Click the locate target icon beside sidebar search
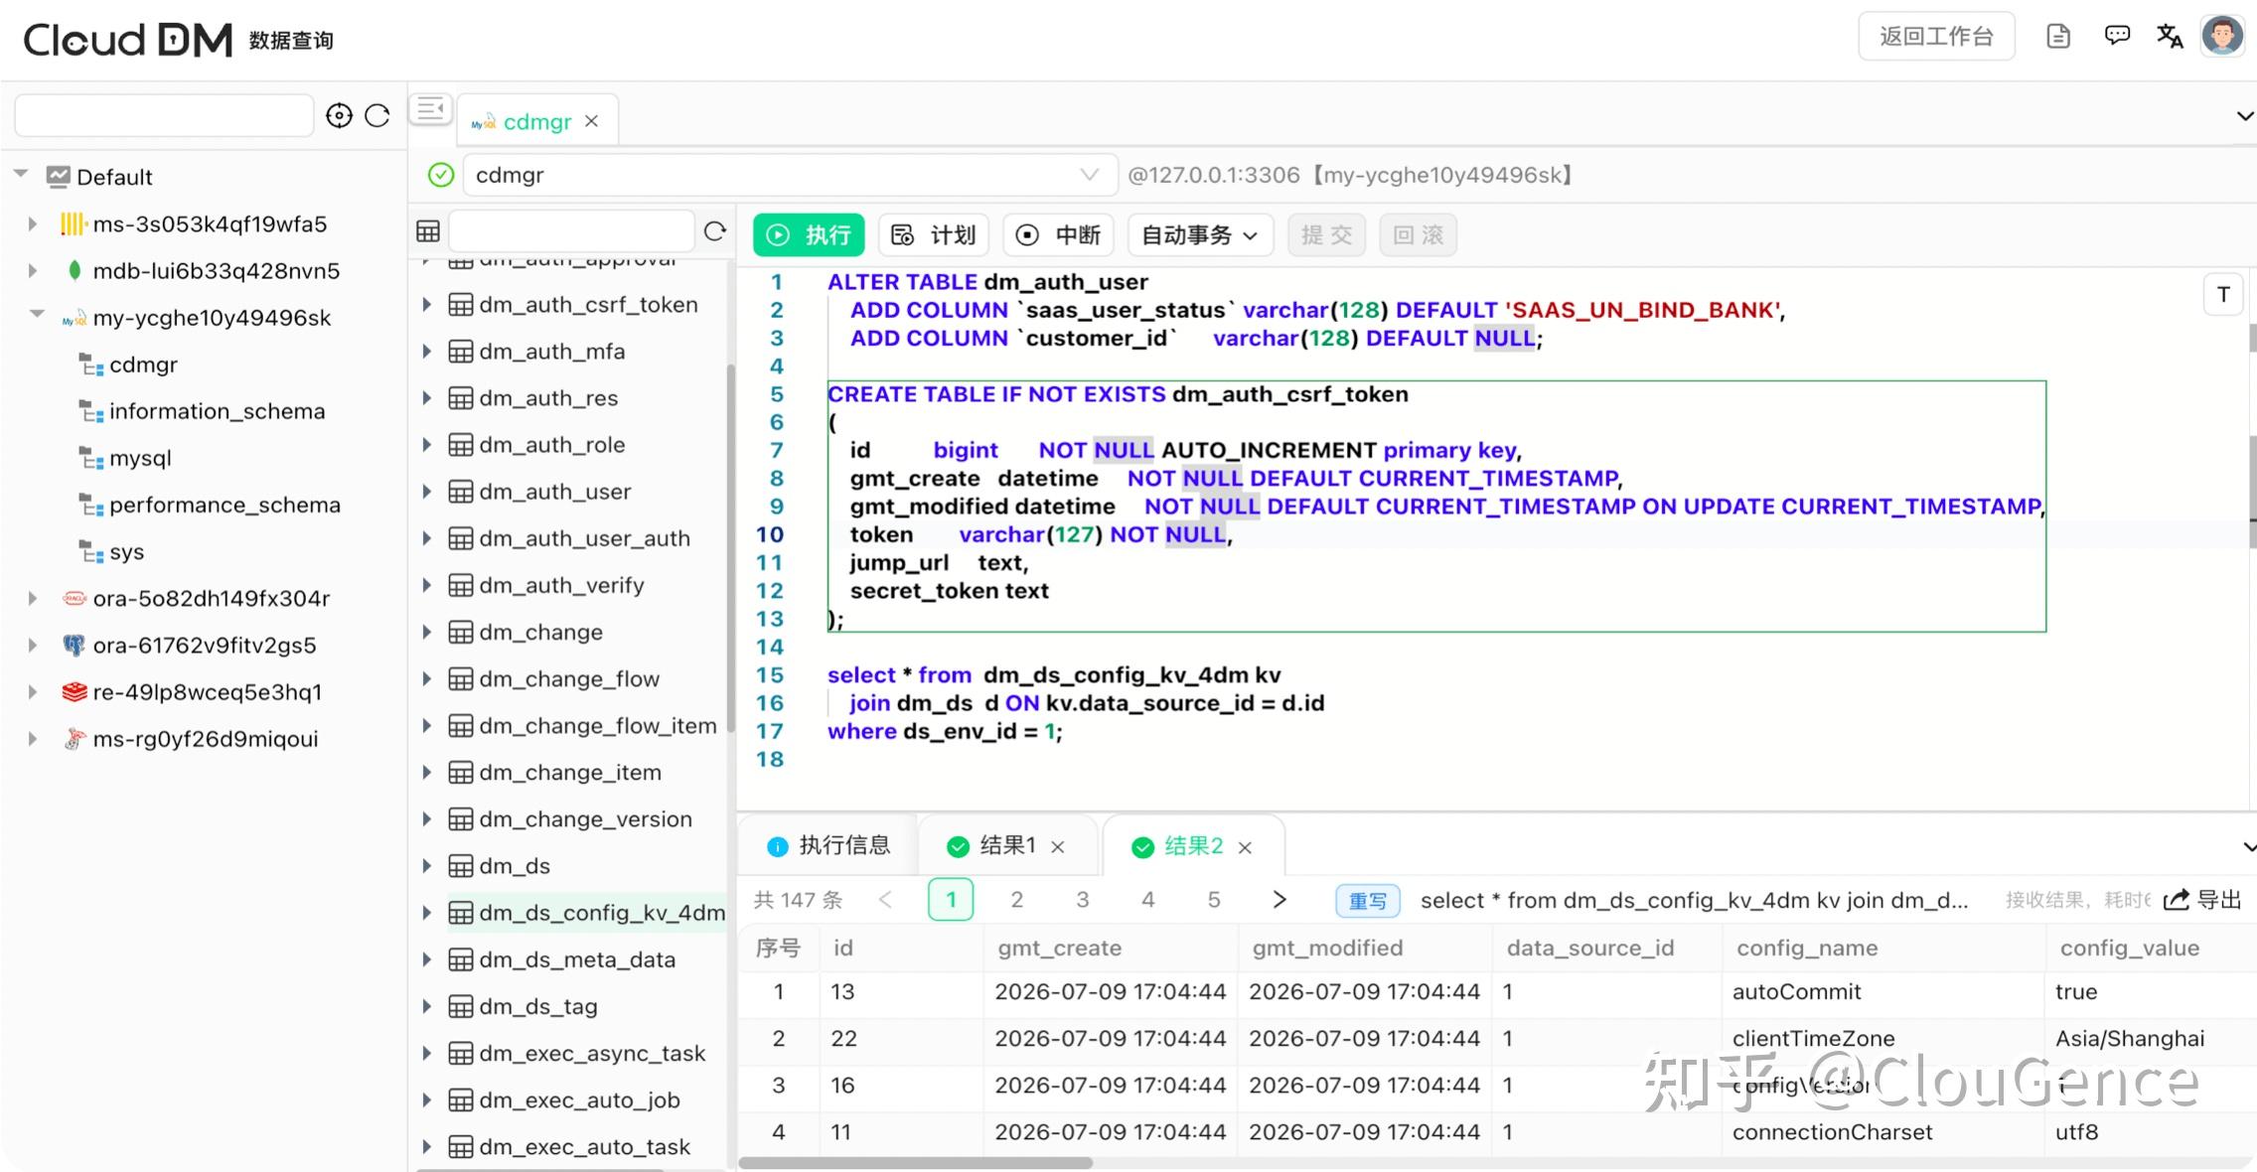 (339, 116)
